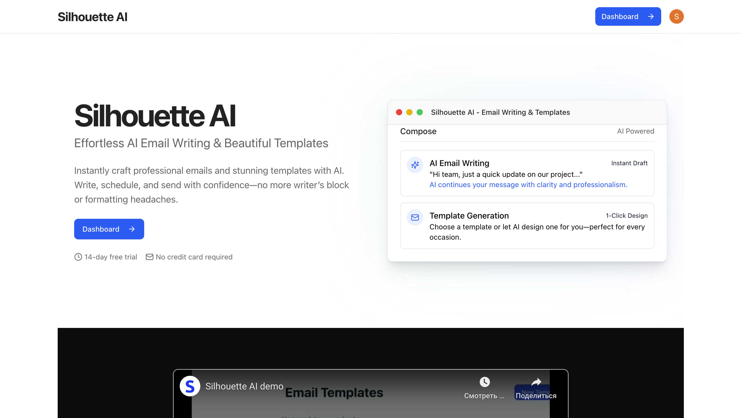Click the S channel logo in video player
The height and width of the screenshot is (418, 741).
[x=190, y=386]
